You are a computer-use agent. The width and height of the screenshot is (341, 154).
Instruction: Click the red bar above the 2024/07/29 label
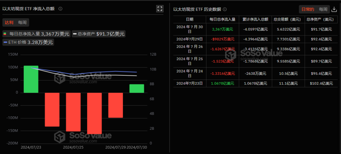click(116, 105)
